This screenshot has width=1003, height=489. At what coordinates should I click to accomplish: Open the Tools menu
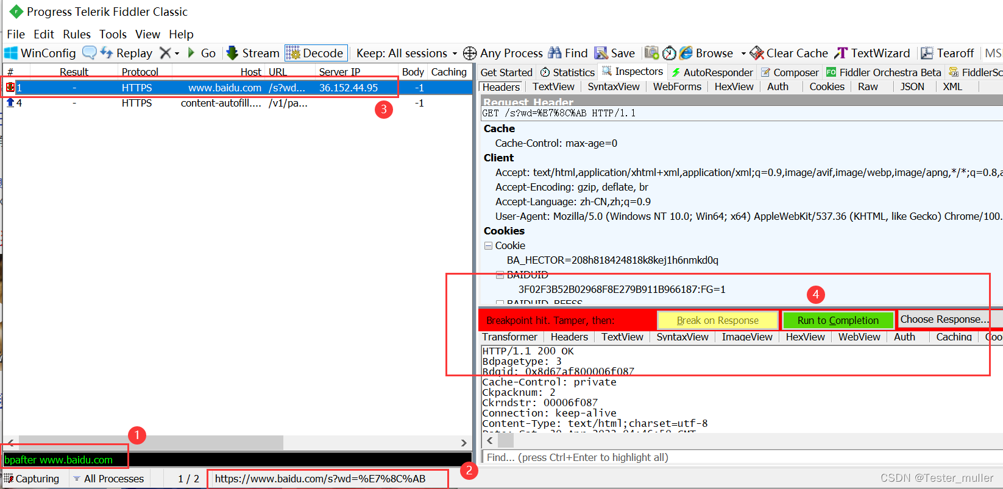[113, 34]
